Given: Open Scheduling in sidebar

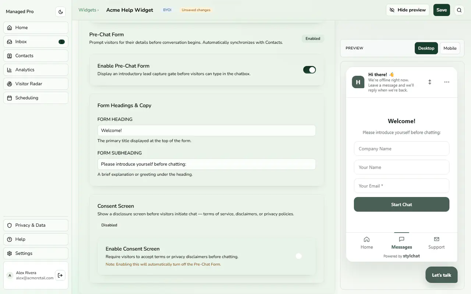Looking at the screenshot, I should point(36,98).
